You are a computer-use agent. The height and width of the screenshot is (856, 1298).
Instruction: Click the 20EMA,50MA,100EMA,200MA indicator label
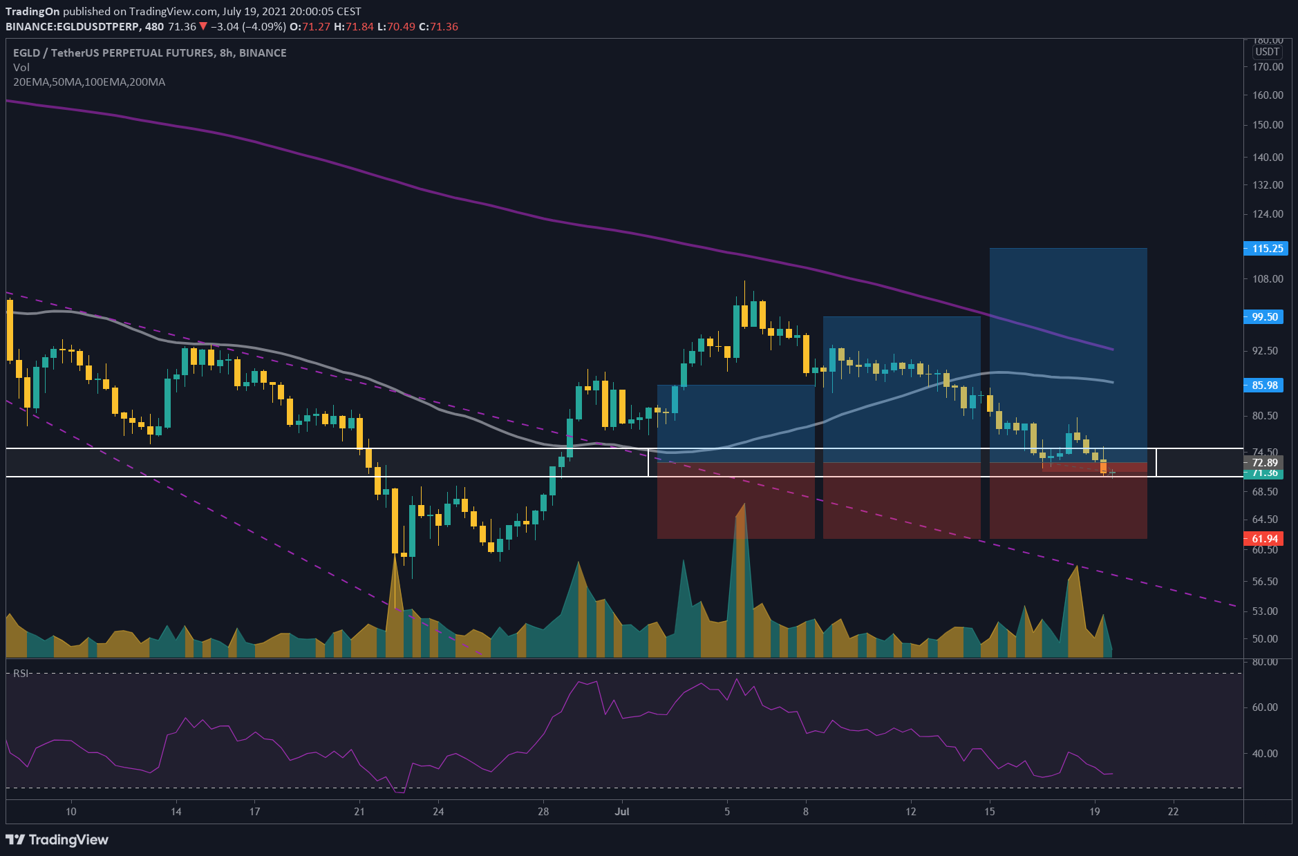pos(89,82)
